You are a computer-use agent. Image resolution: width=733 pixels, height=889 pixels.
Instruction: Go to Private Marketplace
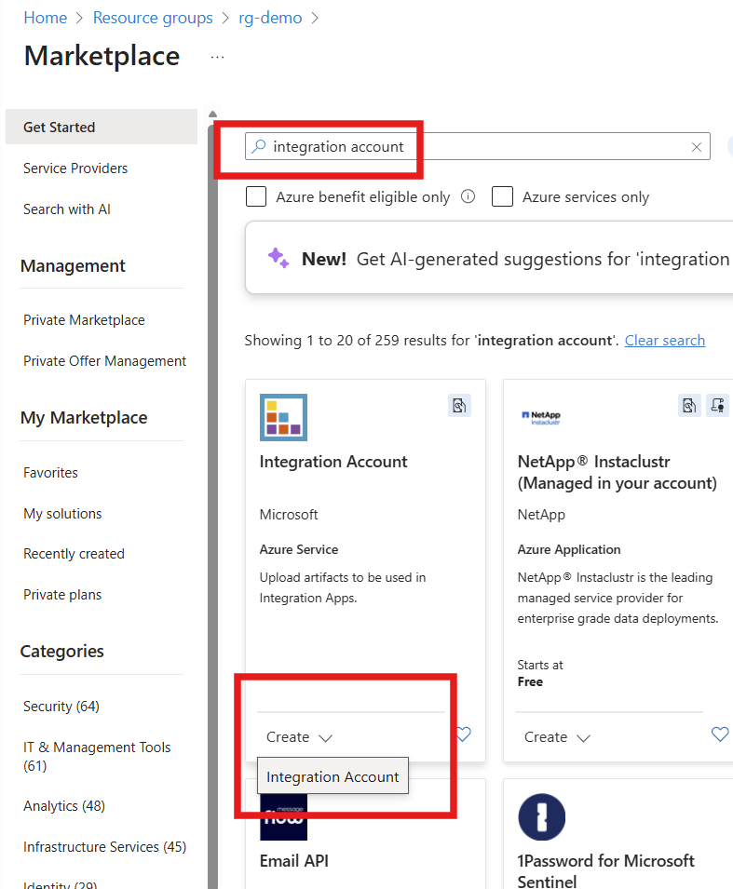pos(84,320)
